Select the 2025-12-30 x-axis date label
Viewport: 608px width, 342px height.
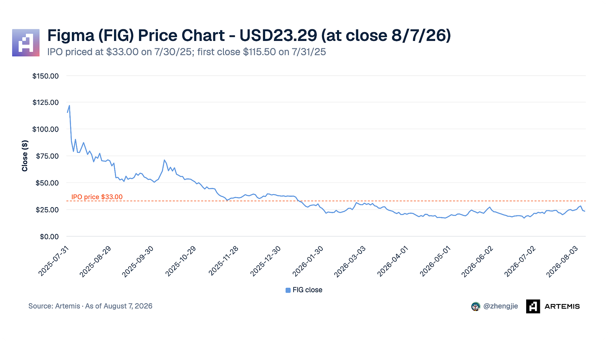tap(266, 260)
